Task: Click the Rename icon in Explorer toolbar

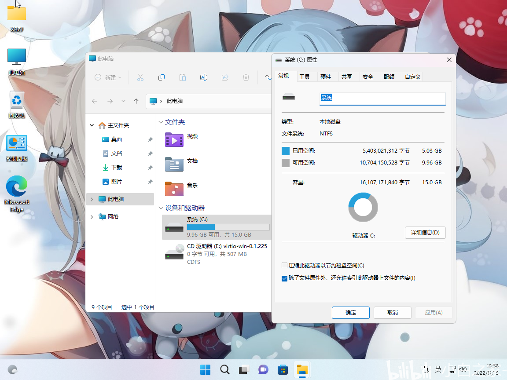Action: tap(204, 77)
